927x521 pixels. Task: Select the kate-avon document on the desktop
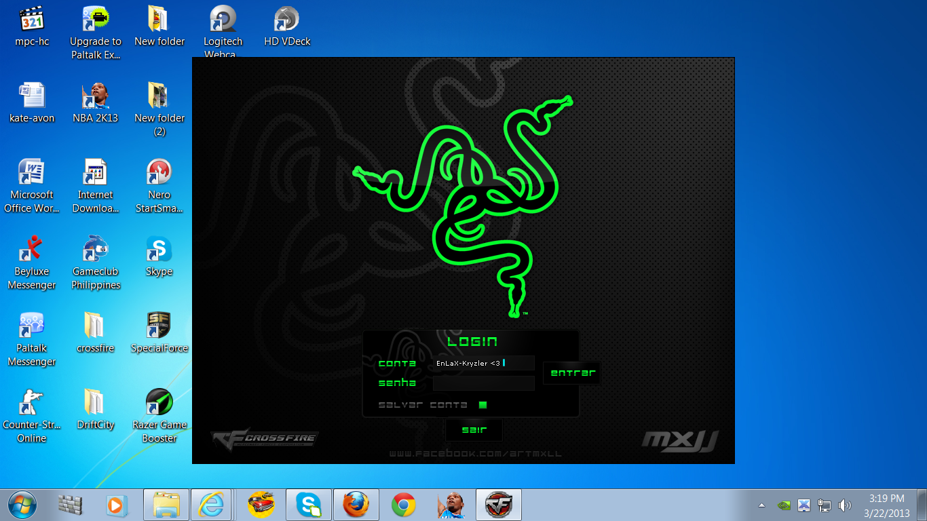point(32,103)
